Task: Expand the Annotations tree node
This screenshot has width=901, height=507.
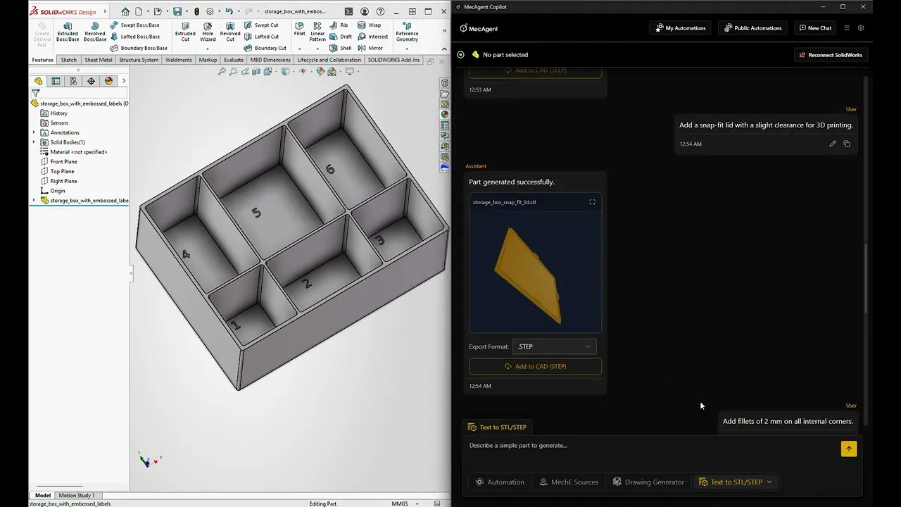Action: point(34,132)
